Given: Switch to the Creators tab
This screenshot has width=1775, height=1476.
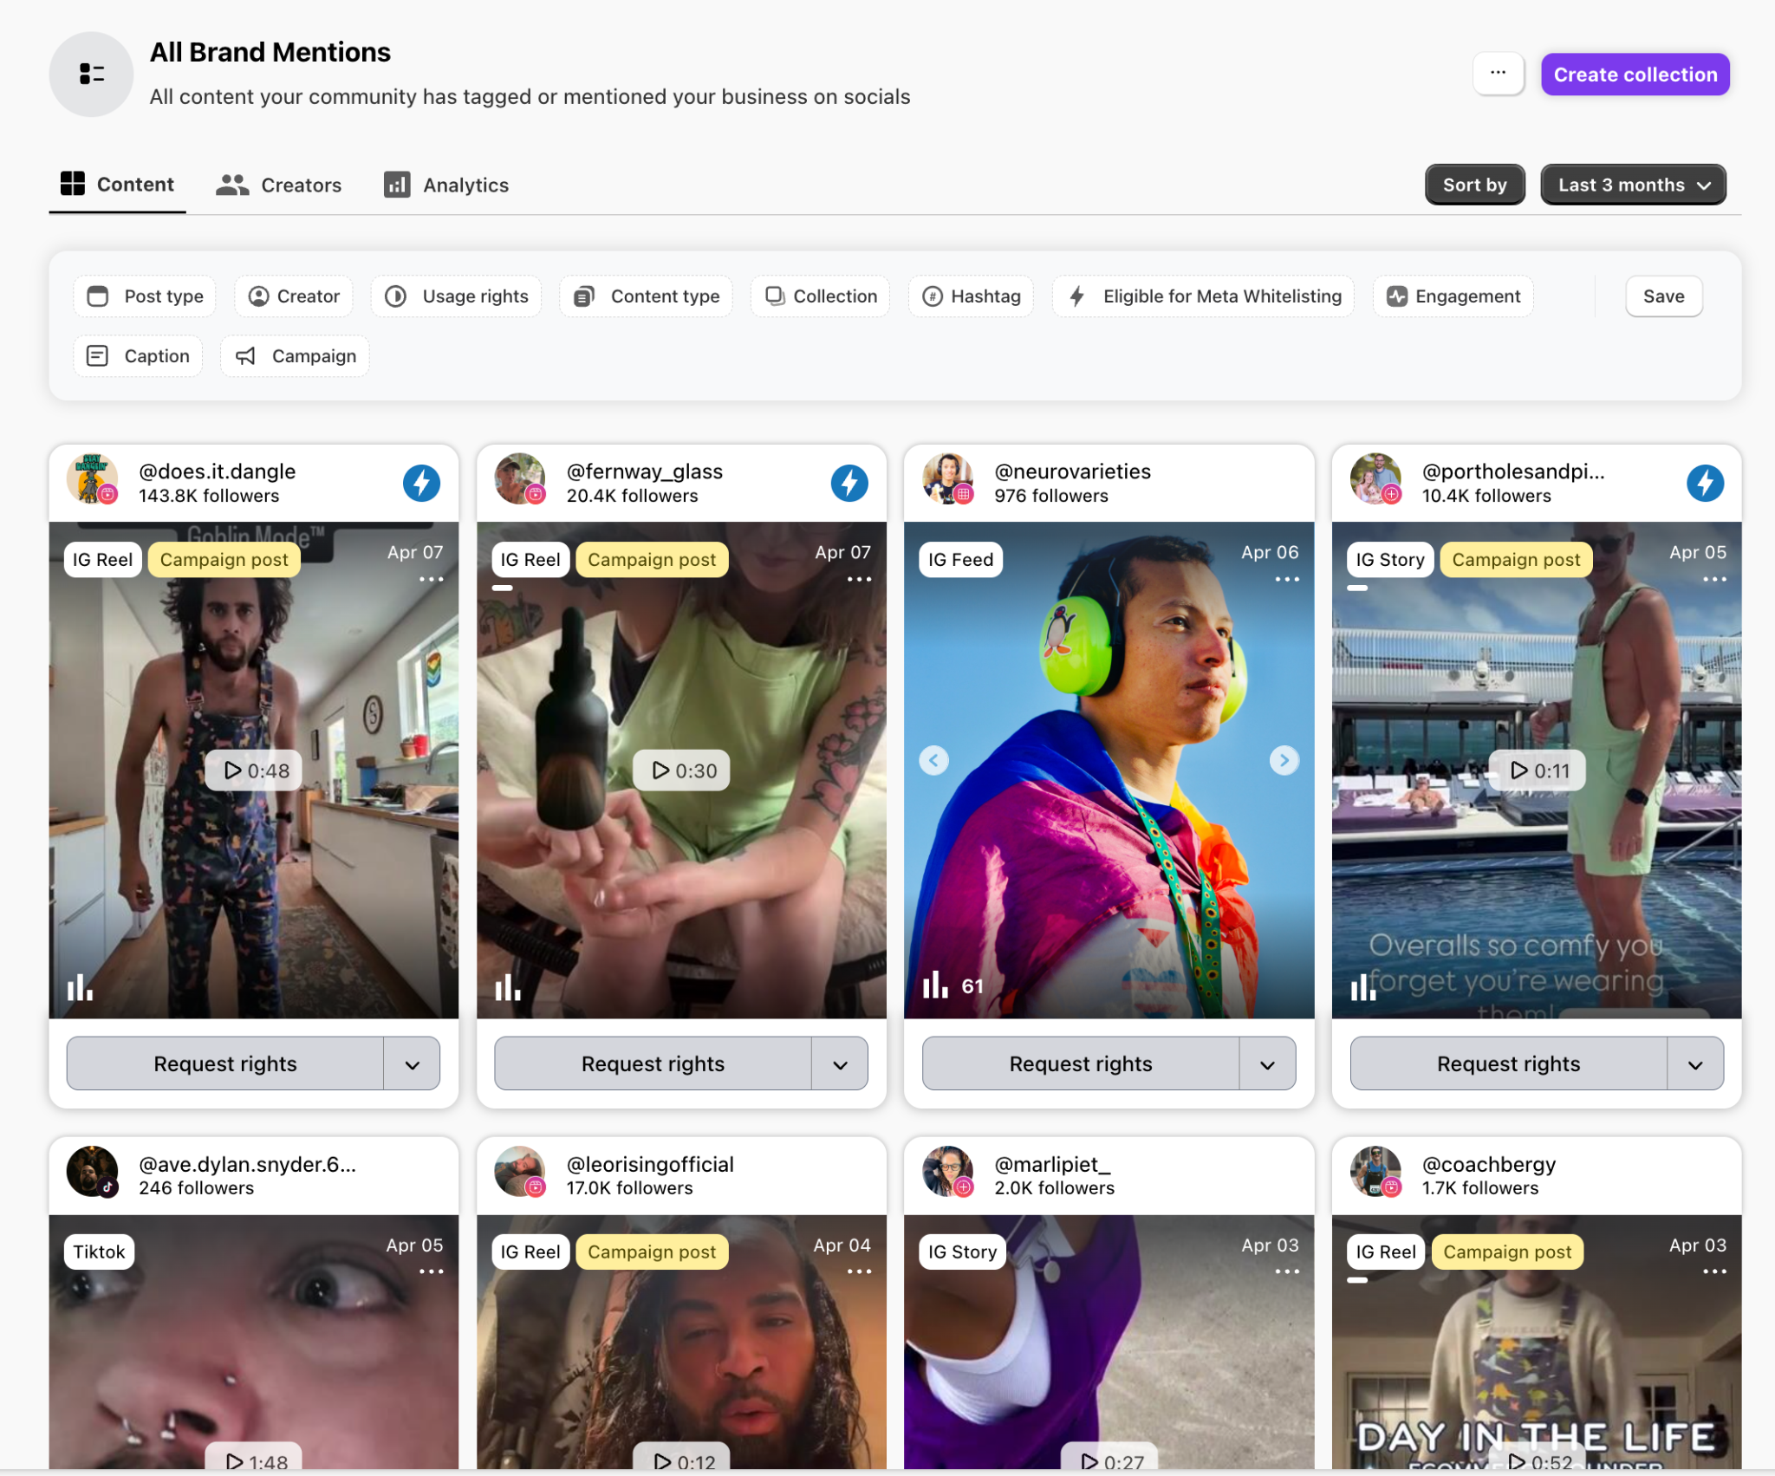Looking at the screenshot, I should [278, 185].
